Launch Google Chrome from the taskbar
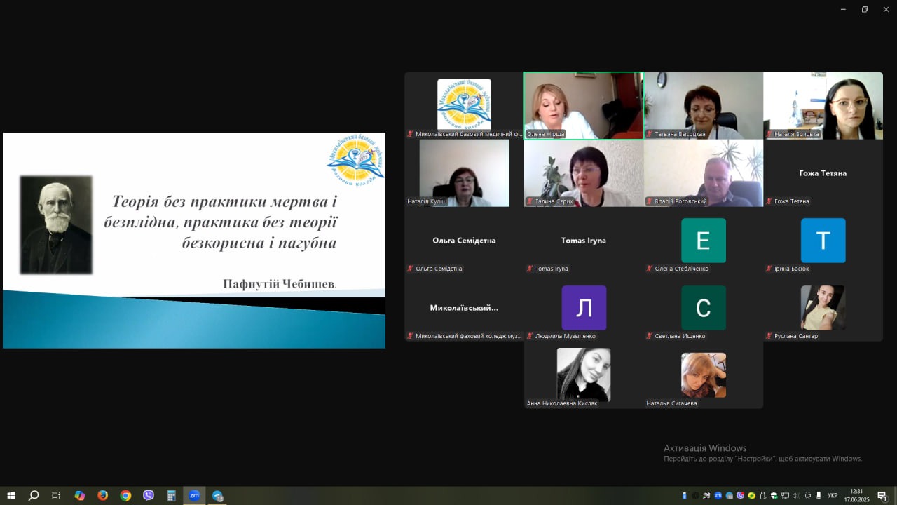 [x=125, y=495]
